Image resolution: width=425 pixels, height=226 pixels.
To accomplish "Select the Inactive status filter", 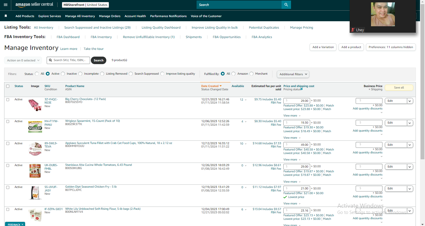I will pos(63,74).
